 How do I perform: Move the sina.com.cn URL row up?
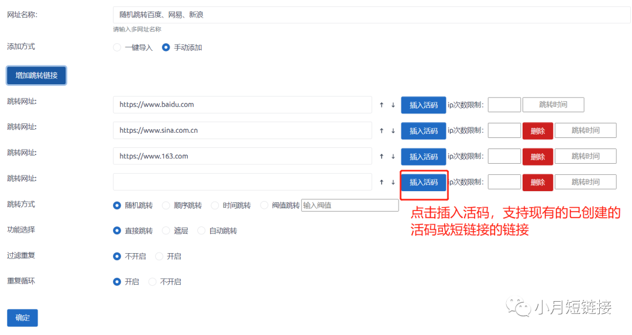tap(382, 131)
